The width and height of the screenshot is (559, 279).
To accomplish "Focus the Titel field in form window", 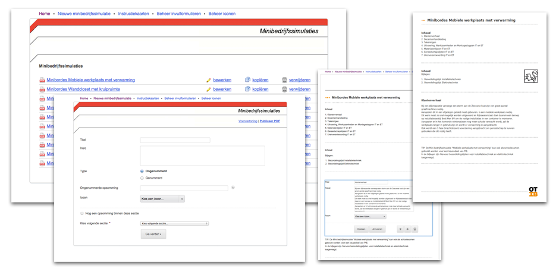I will coord(175,140).
